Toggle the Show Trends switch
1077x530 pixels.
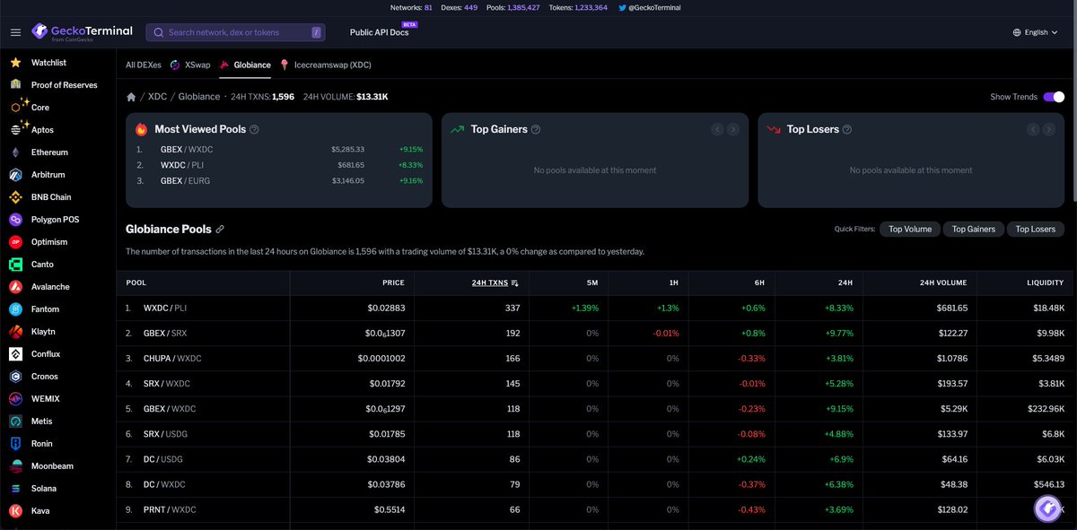[1054, 97]
